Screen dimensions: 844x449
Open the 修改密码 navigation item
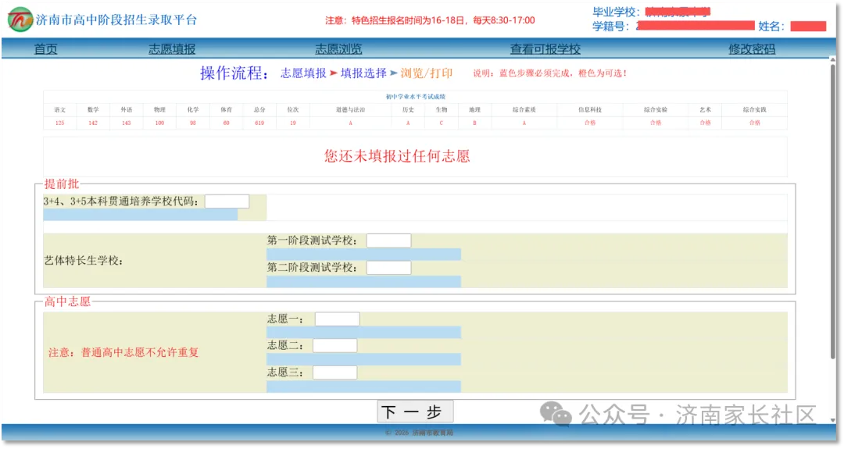(752, 49)
